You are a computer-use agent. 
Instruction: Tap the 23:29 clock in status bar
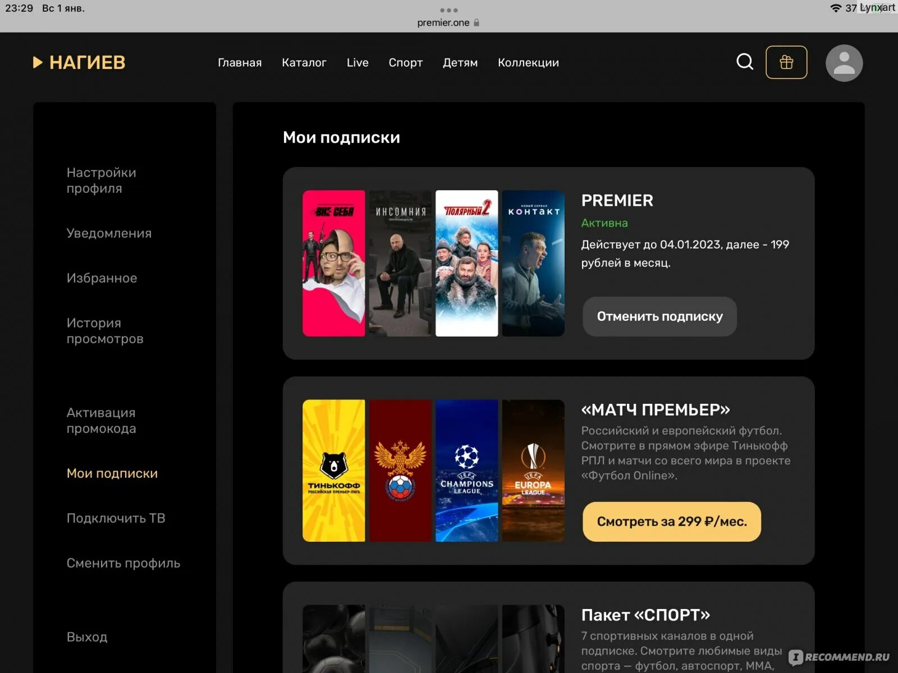pos(19,8)
